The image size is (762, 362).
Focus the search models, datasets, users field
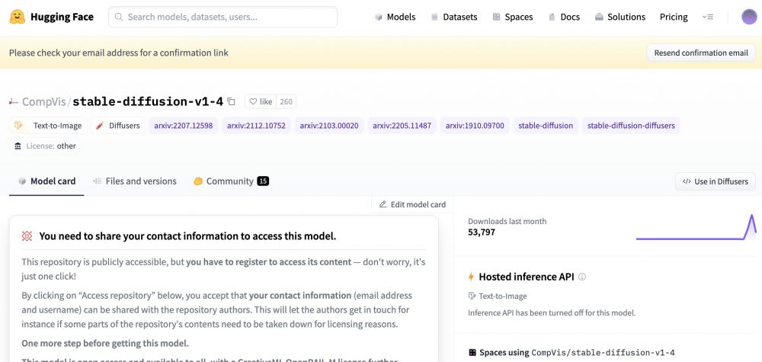click(x=223, y=17)
